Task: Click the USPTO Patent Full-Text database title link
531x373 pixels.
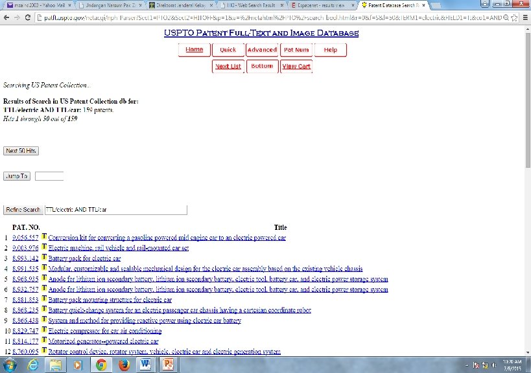Action: [261, 33]
